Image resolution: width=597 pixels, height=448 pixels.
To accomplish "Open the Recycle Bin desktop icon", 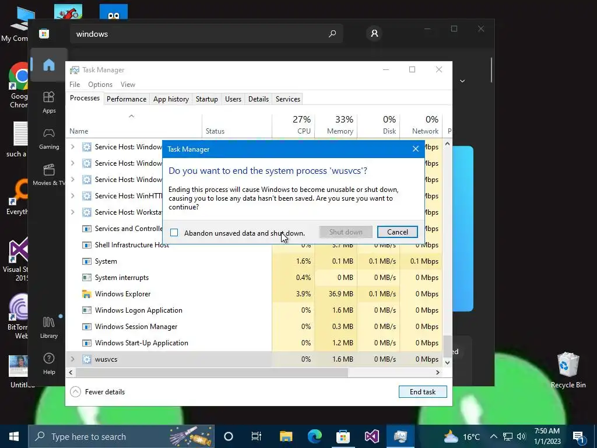I will (568, 370).
